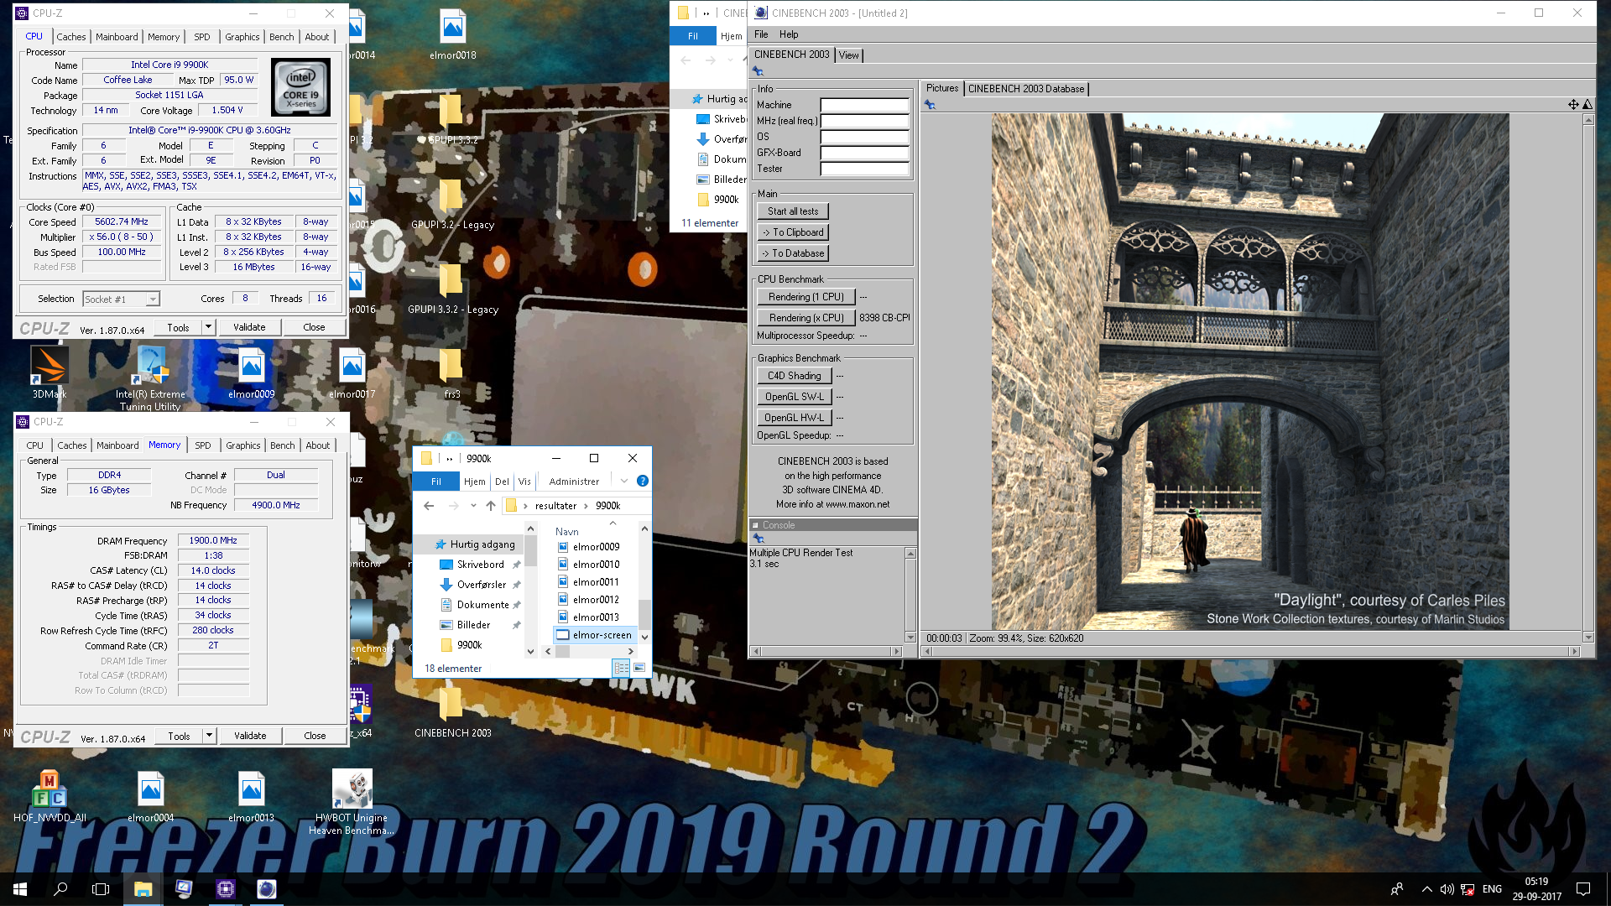Click Close in Memory CPU-Z window
Screen dimensions: 1611x906
click(315, 736)
